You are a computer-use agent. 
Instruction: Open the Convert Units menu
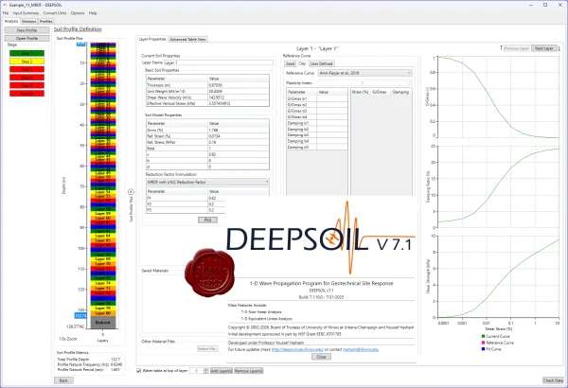pyautogui.click(x=55, y=13)
